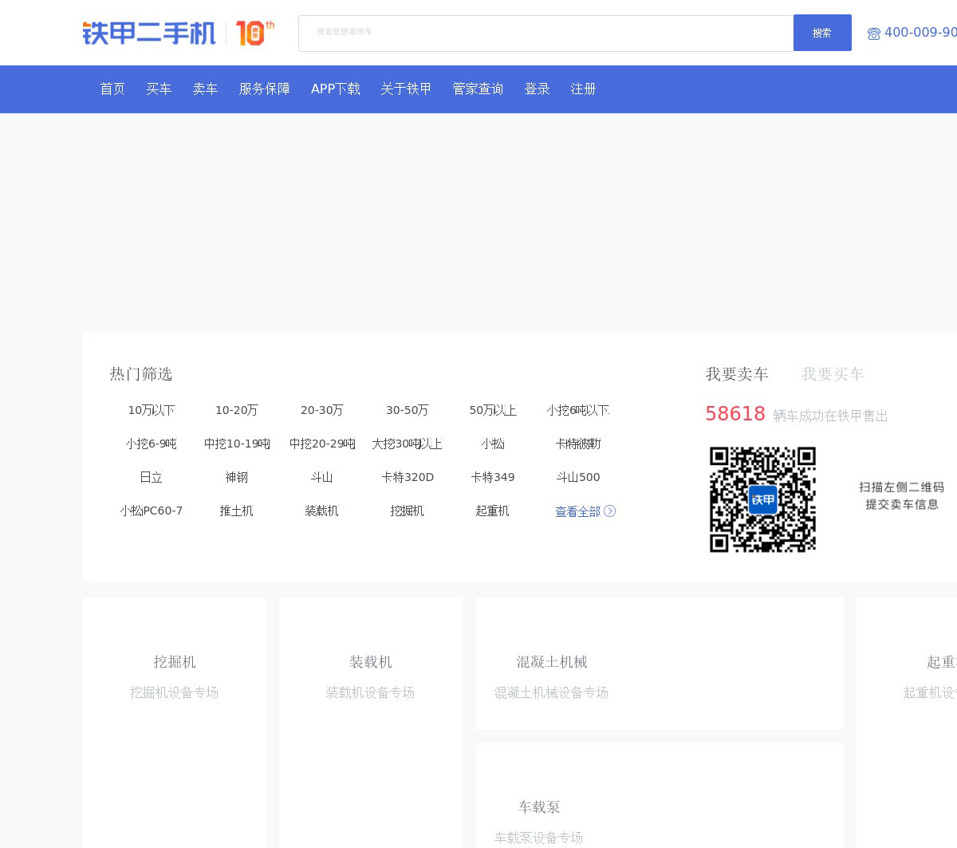Image resolution: width=957 pixels, height=848 pixels.
Task: Click 登录 to log in
Action: pos(538,89)
